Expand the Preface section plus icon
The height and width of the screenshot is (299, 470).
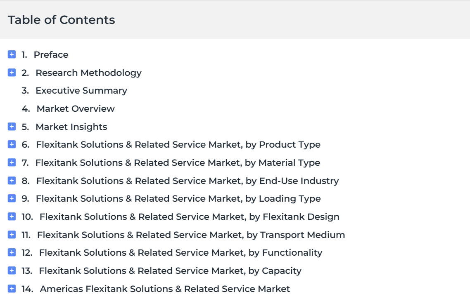point(12,54)
